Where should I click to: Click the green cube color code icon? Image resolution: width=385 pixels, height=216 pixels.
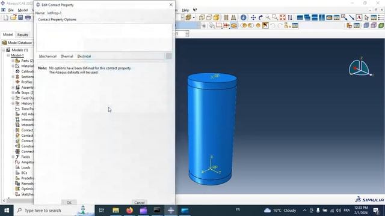[381, 25]
